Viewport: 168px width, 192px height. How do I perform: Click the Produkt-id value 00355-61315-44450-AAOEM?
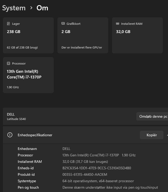coord(85,174)
